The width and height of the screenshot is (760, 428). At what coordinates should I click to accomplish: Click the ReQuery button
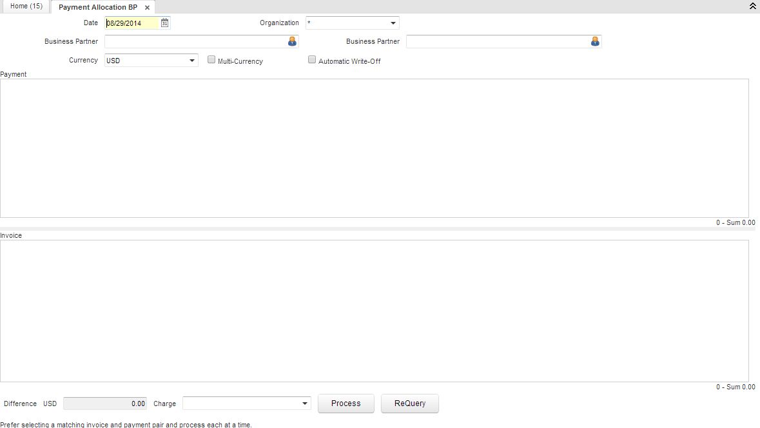[x=409, y=404]
